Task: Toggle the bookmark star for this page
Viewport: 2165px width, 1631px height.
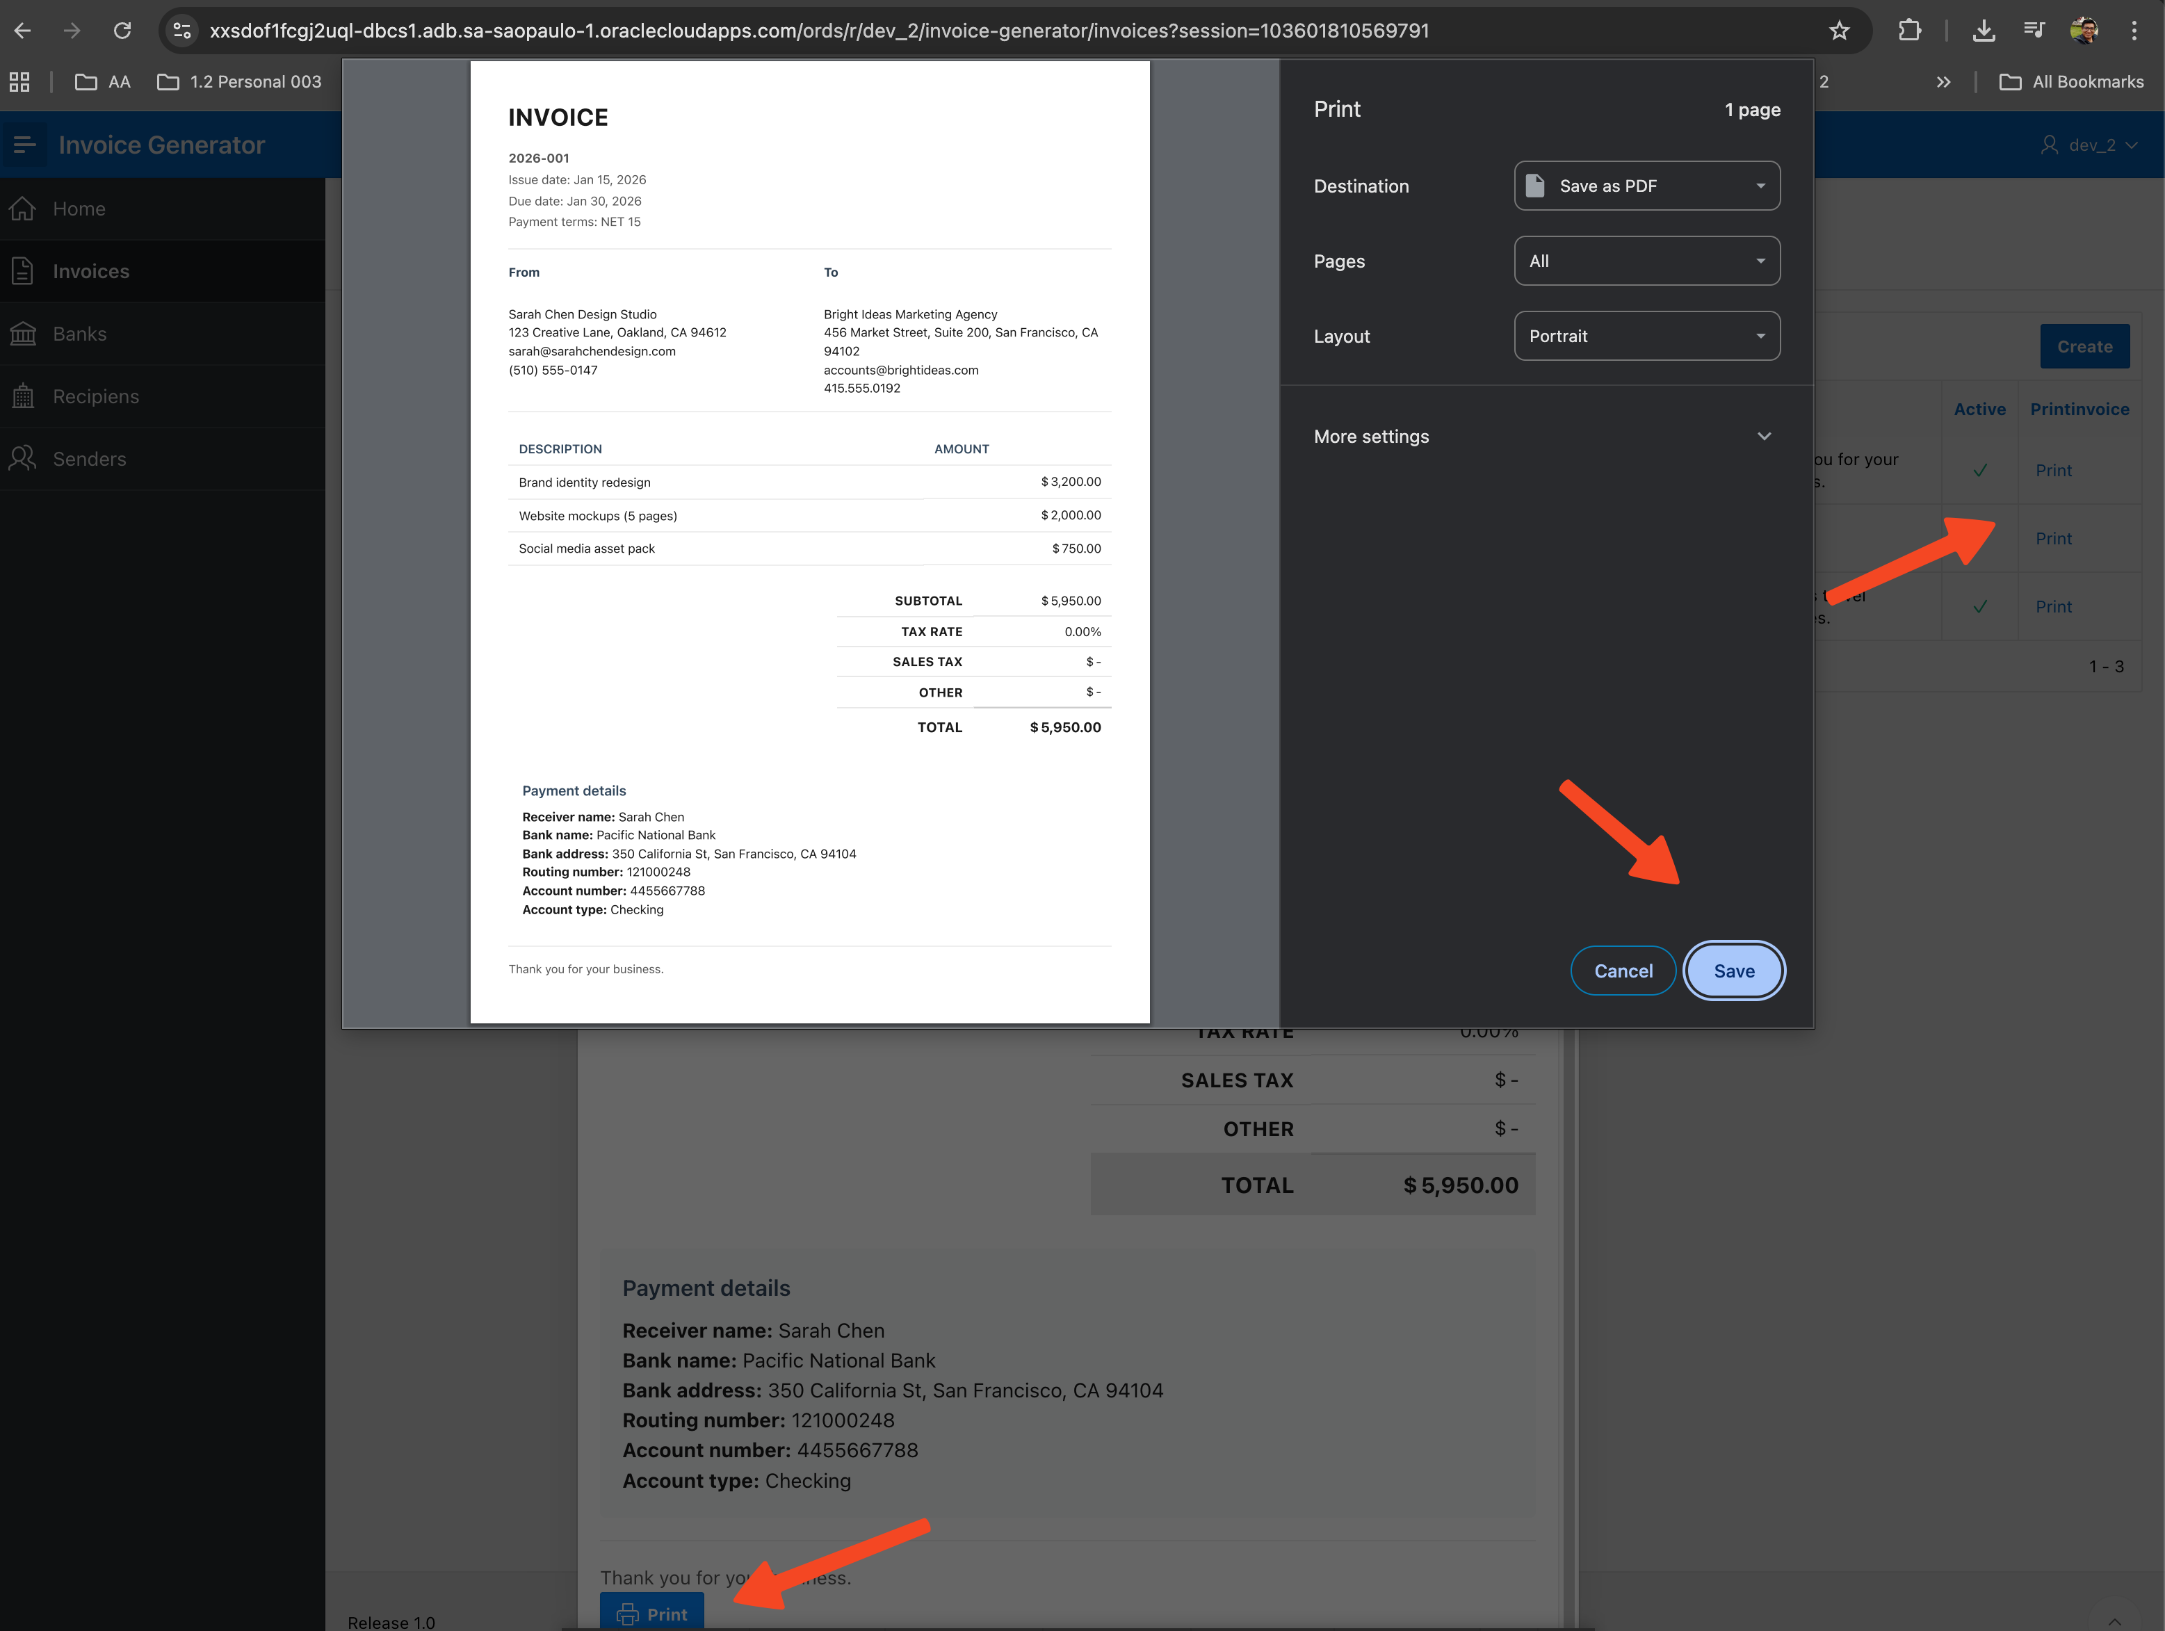Action: [1839, 31]
